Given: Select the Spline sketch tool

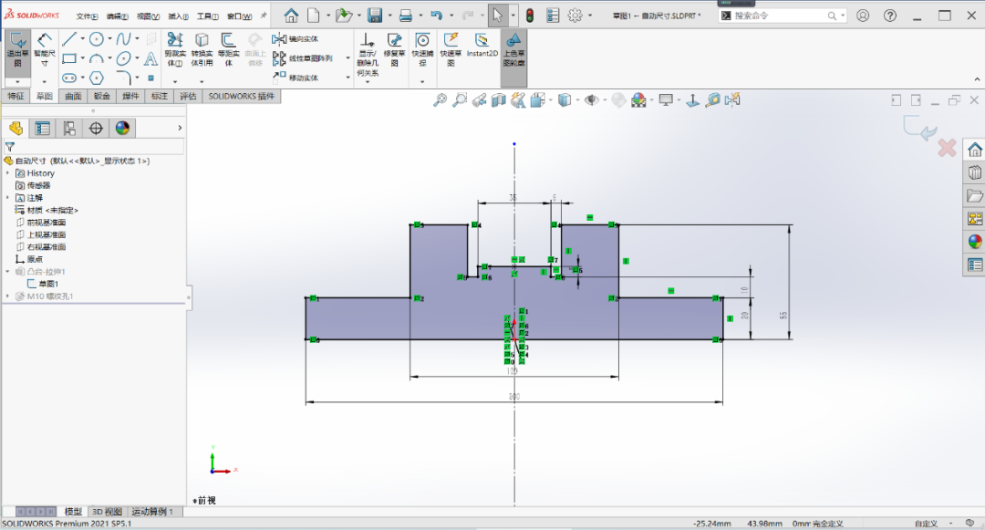Looking at the screenshot, I should [123, 39].
